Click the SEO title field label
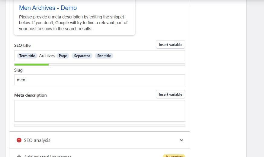This screenshot has height=157, width=264. pos(22,45)
